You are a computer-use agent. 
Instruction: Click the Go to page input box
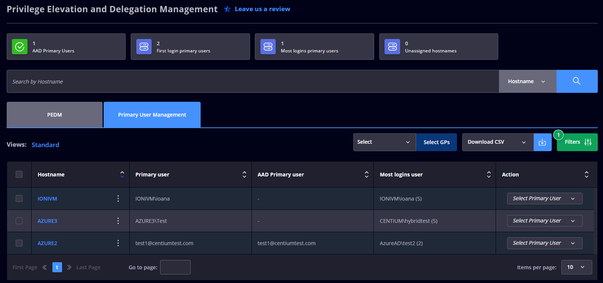tap(175, 267)
